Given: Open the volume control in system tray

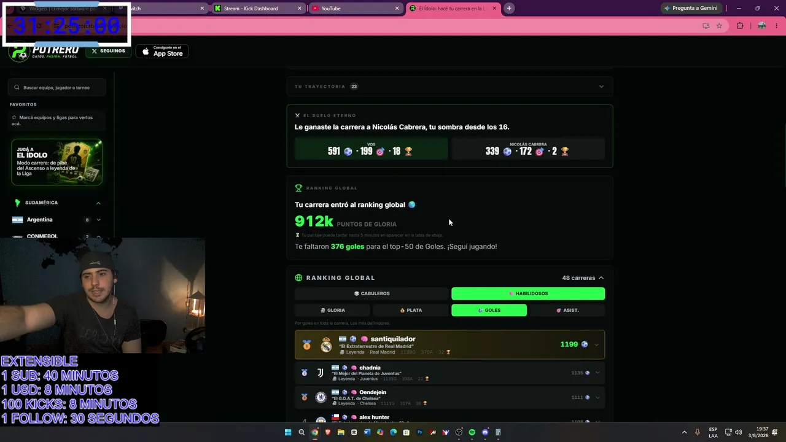Looking at the screenshot, I should 738,432.
